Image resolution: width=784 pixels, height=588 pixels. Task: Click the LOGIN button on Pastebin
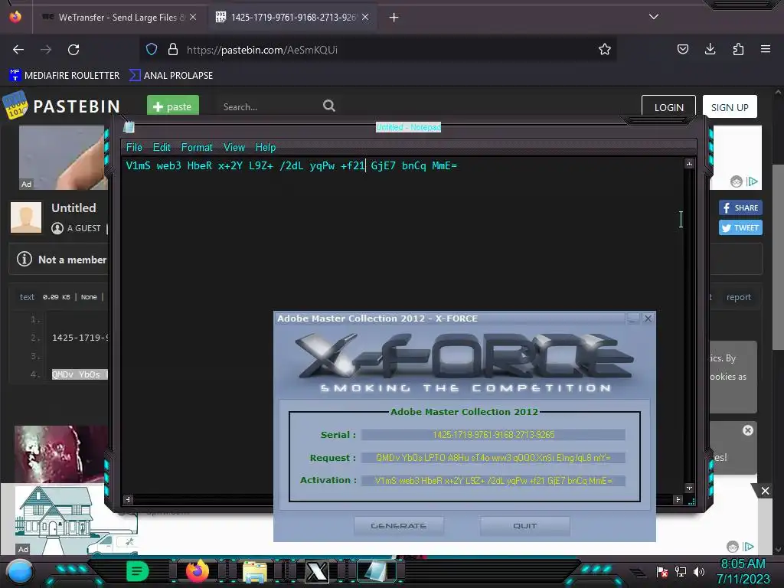coord(668,107)
